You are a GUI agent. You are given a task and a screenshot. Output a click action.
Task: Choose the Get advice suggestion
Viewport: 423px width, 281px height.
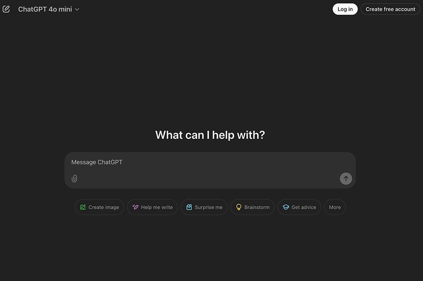299,207
